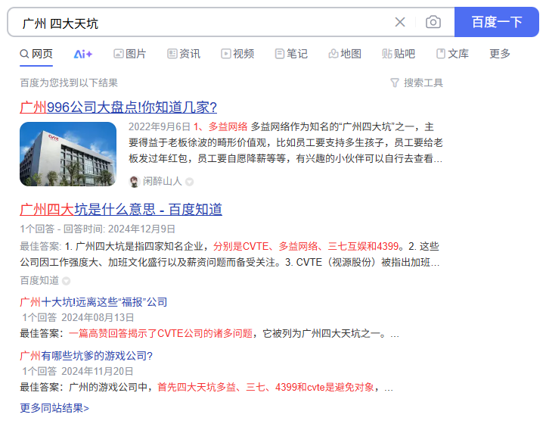
Task: Click the 百度知道 source label
Action: (x=39, y=280)
